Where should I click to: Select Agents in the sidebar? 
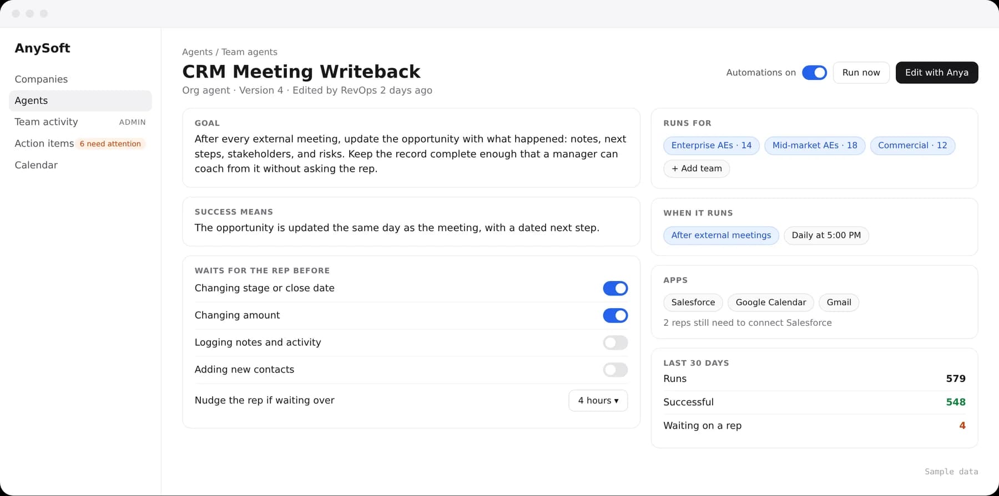[80, 101]
